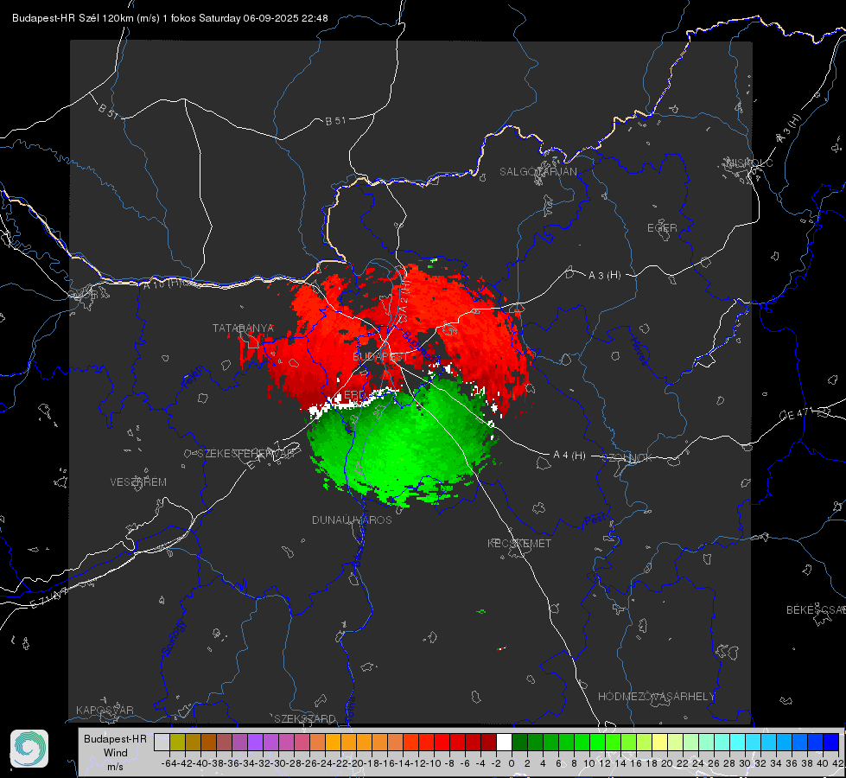This screenshot has height=778, width=846.
Task: Choose the bright green swatch between 10 and 12
Action: (597, 742)
